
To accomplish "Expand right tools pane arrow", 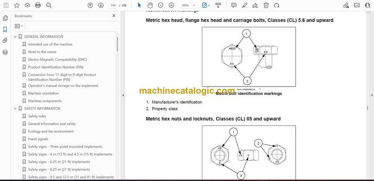I will click(372, 95).
